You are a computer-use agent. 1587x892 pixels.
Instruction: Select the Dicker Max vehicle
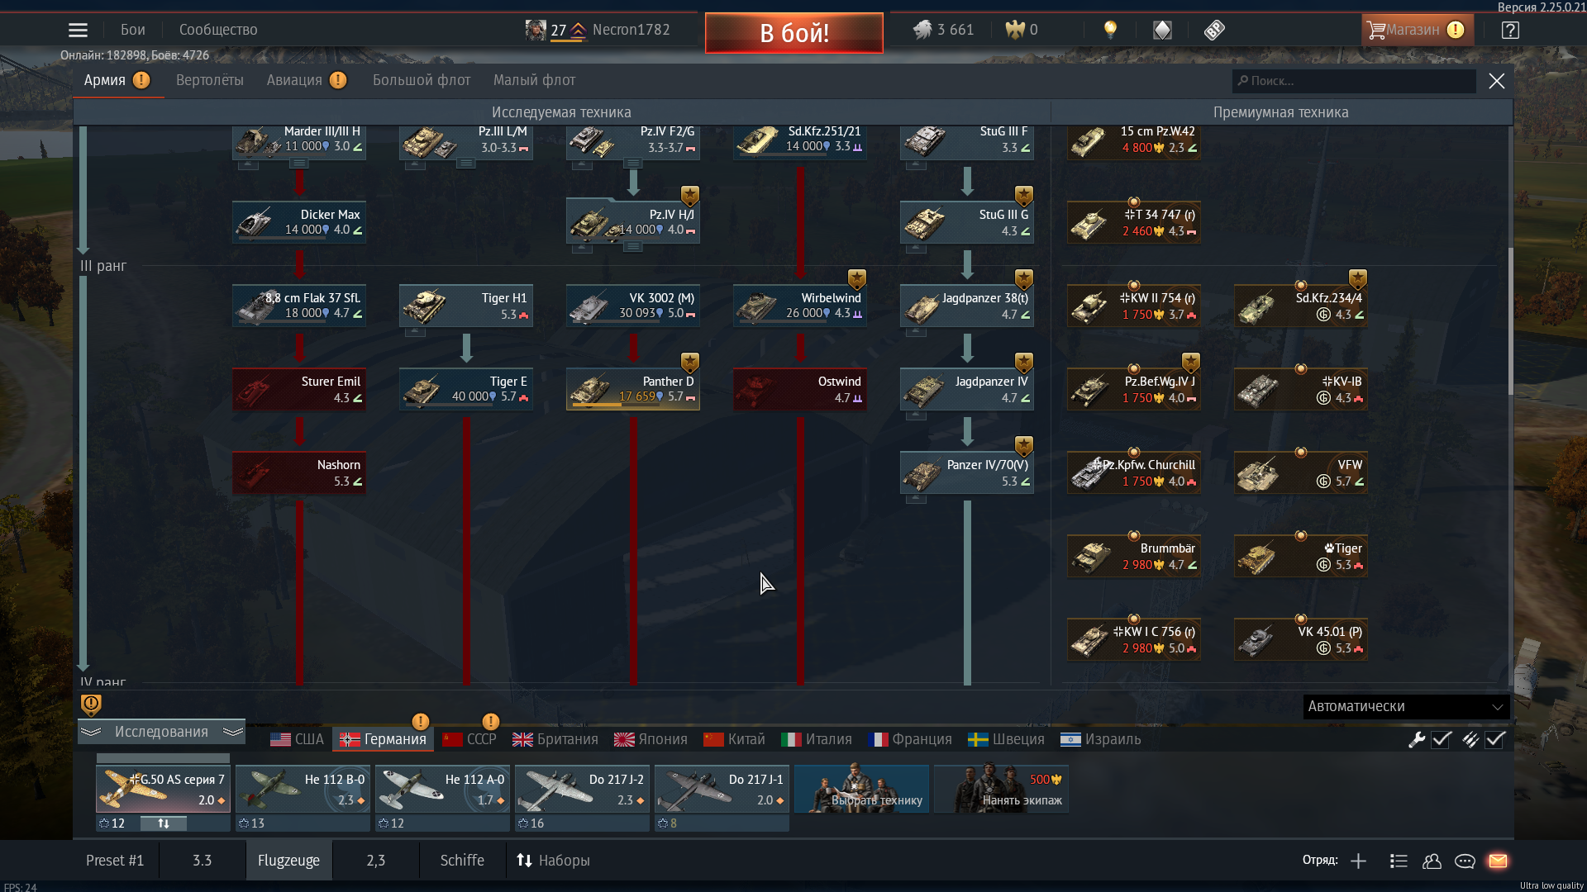[x=298, y=222]
